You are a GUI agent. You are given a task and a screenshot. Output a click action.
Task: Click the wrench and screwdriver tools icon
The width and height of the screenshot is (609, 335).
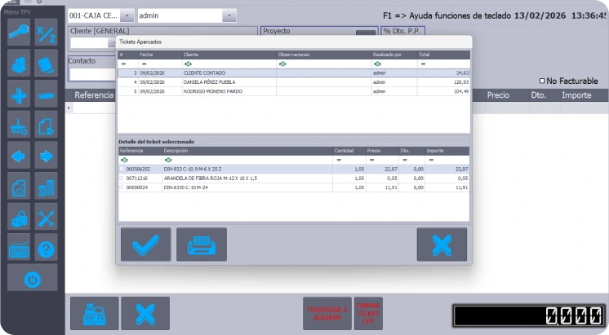(46, 217)
